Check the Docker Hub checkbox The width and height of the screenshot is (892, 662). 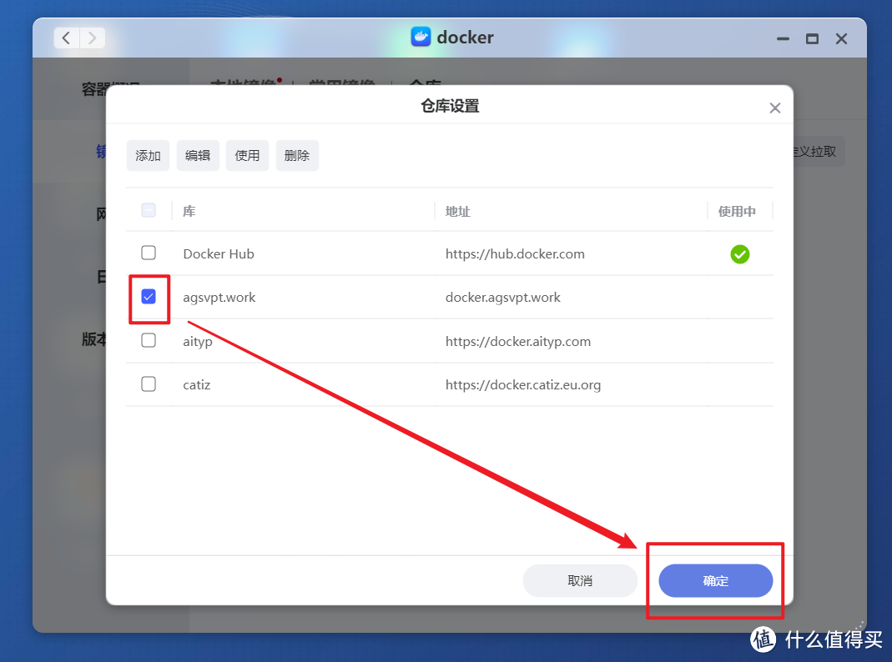pos(149,253)
